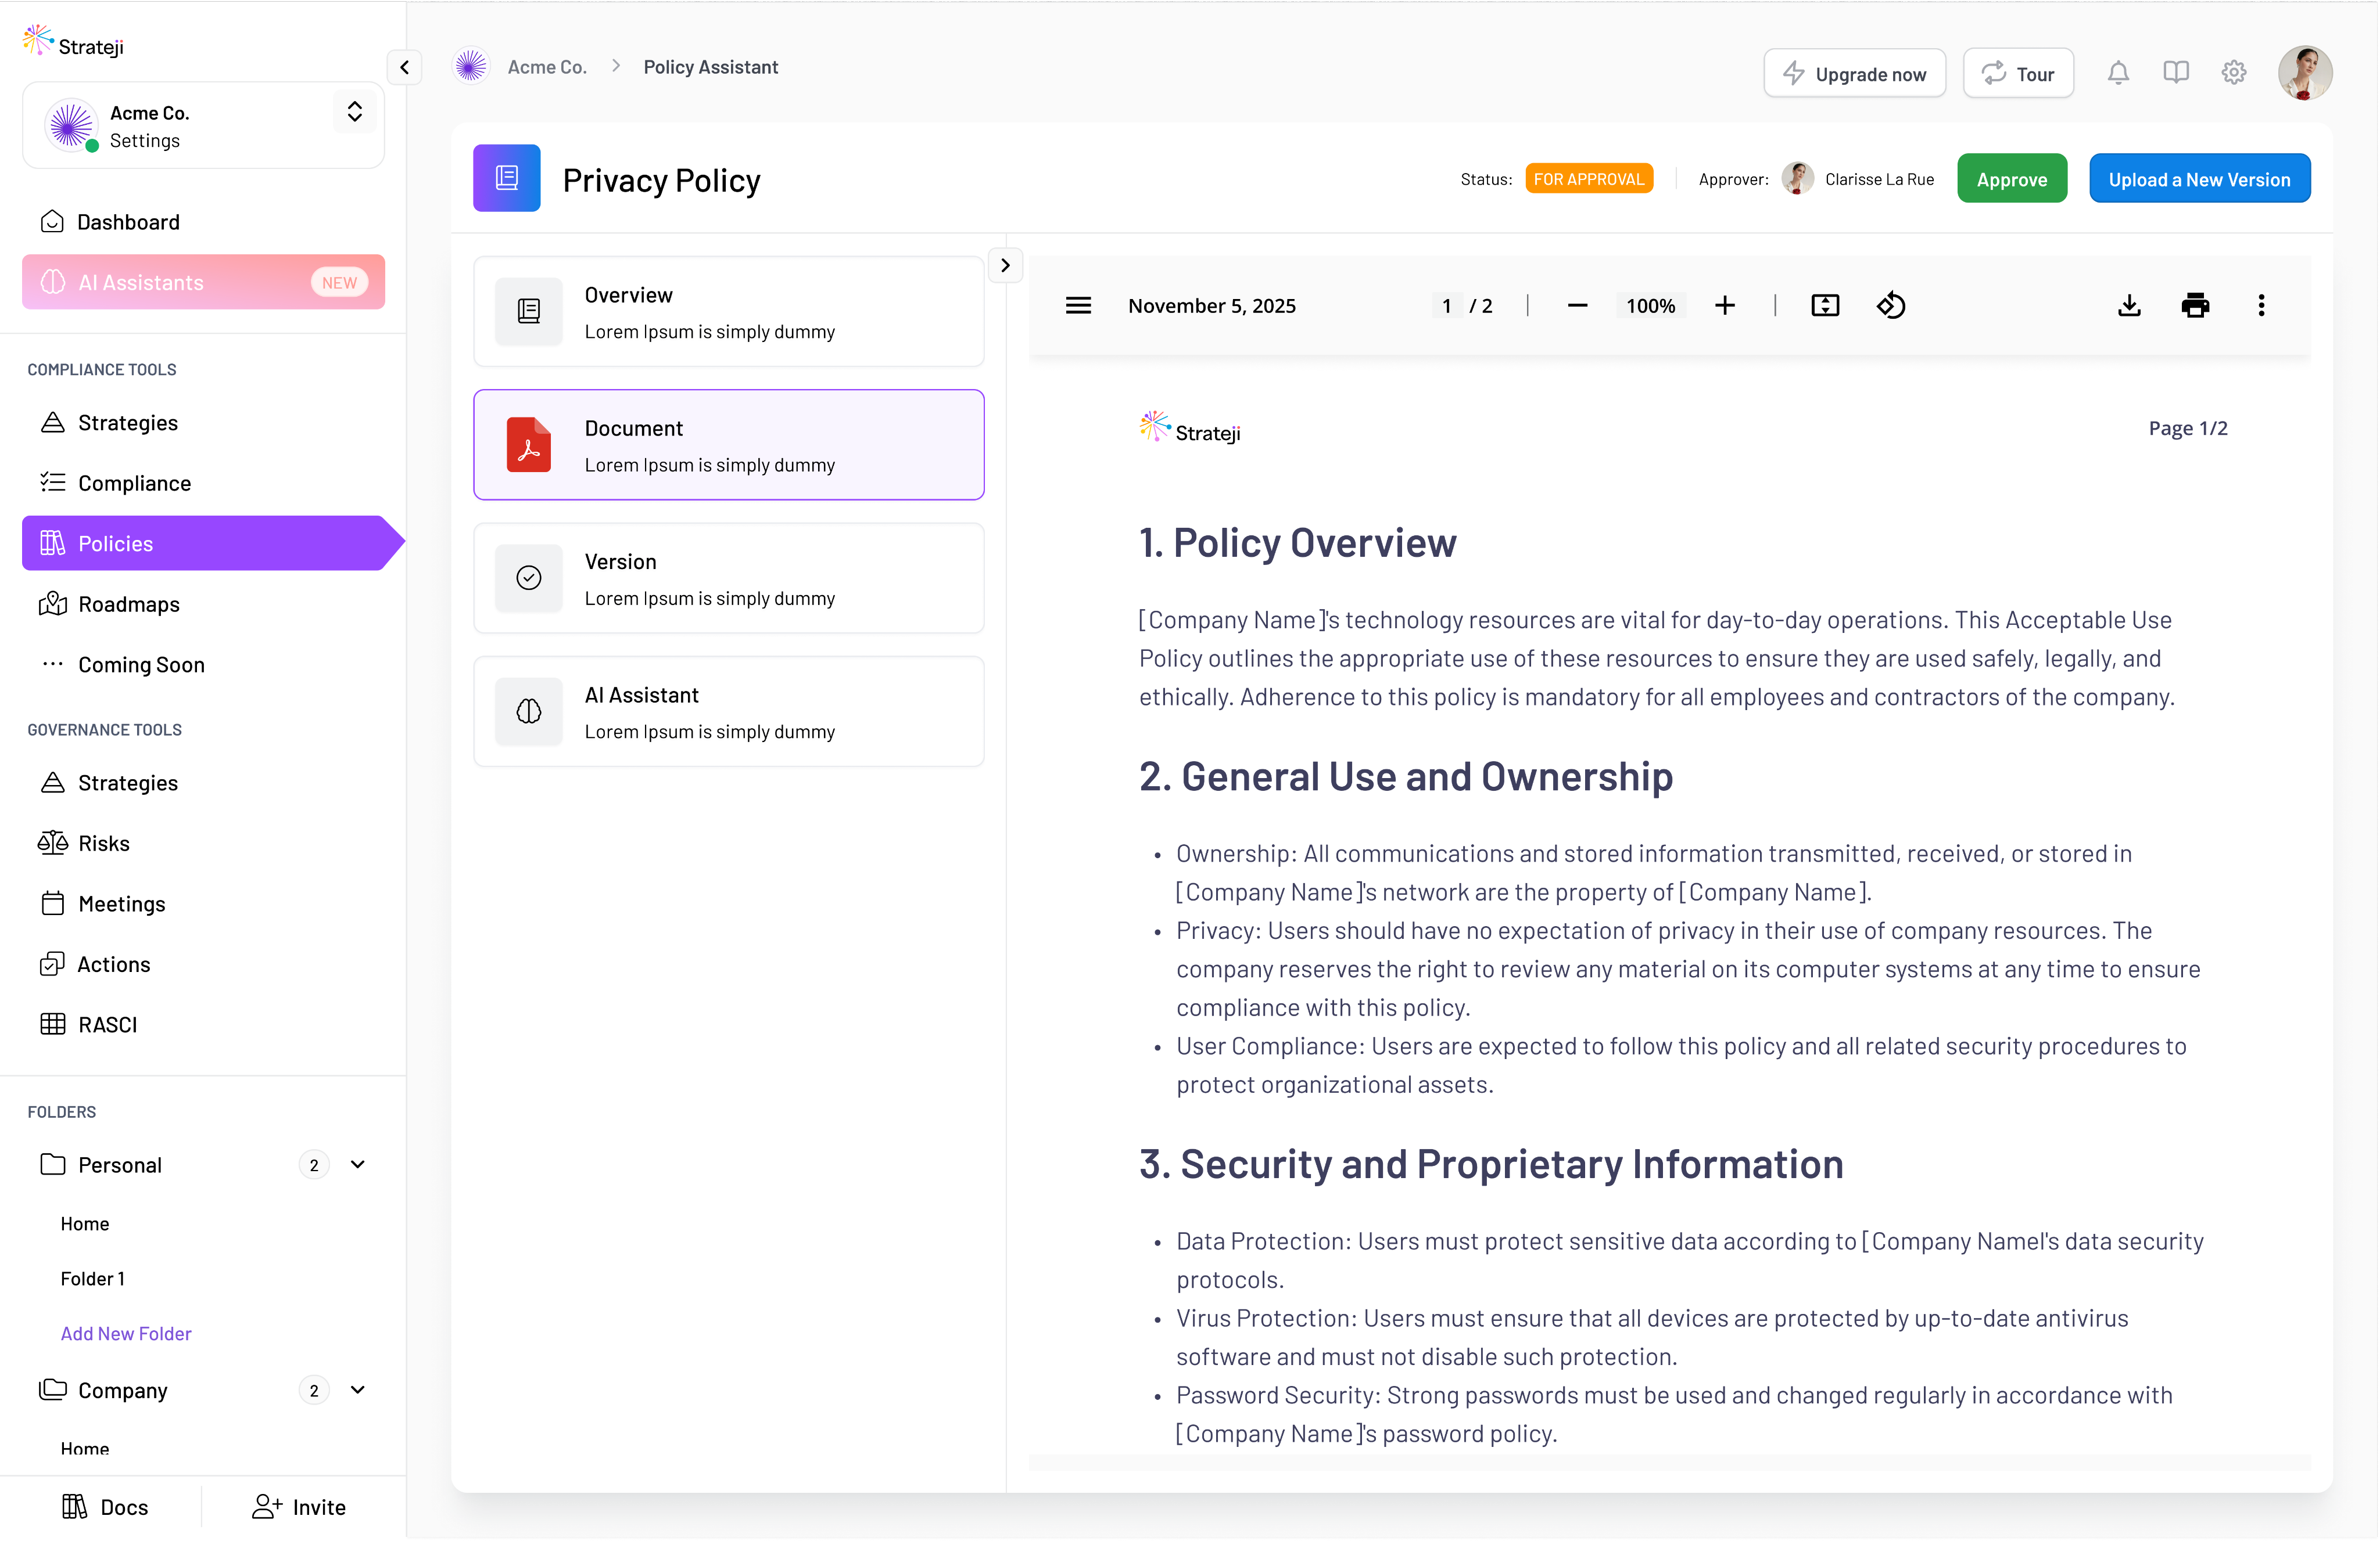This screenshot has width=2380, height=1541.
Task: Collapse the Company folder
Action: click(358, 1390)
